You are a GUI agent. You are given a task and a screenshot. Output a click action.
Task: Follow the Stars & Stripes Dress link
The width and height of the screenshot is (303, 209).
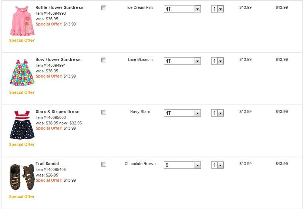point(57,112)
